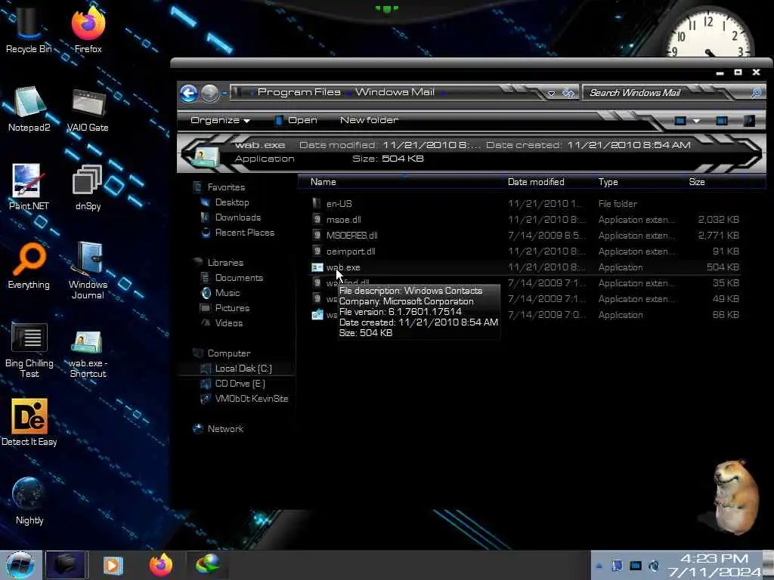Open the Windows Start orb
Image resolution: width=774 pixels, height=580 pixels.
tap(20, 565)
